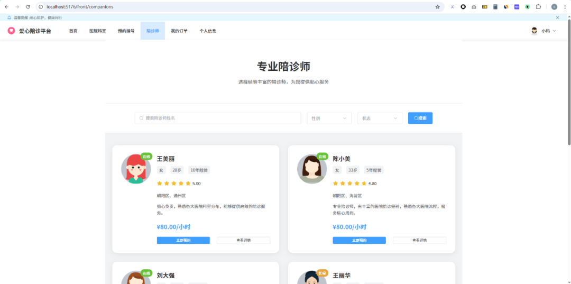Click the 忙碌 badge on 王丽华
Image resolution: width=571 pixels, height=284 pixels.
(323, 273)
